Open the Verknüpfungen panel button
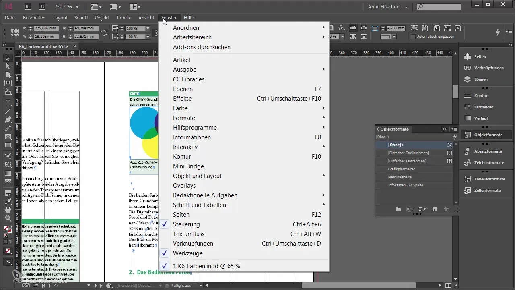Screen dimensions: 515x290 click(x=486, y=68)
